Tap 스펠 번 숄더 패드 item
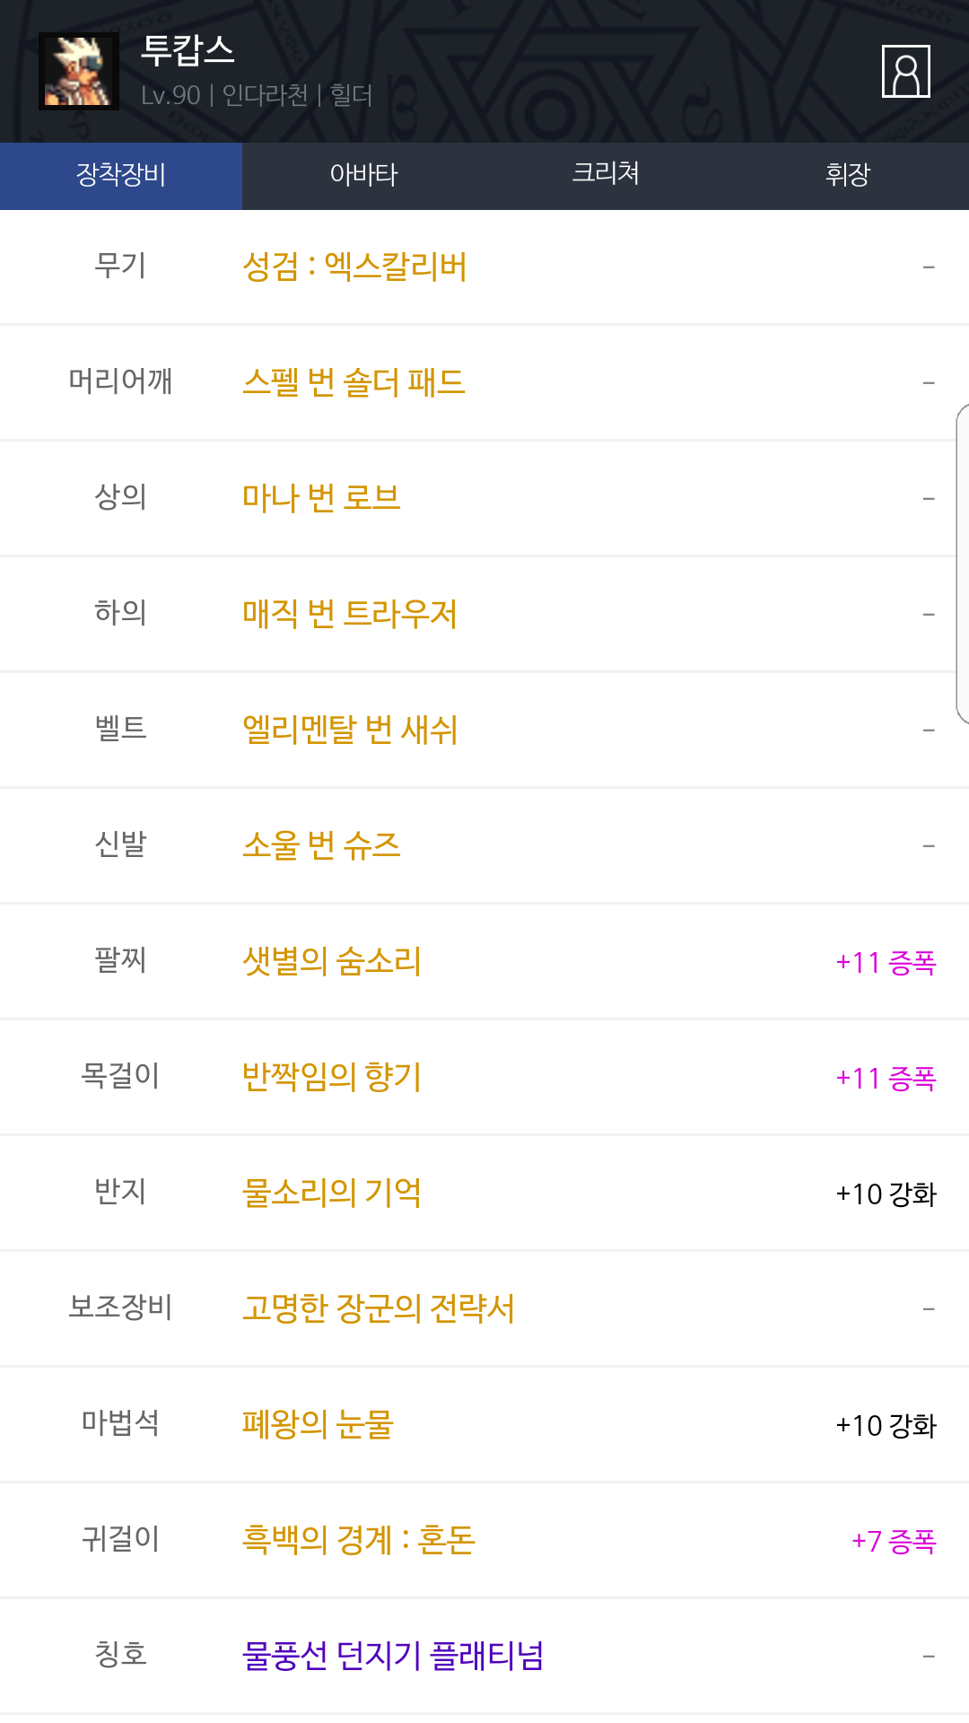The image size is (969, 1723). [x=354, y=382]
